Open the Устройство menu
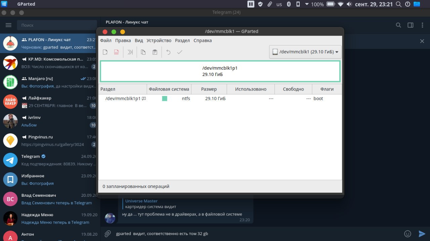Viewport: 430px width, 241px height. [159, 40]
